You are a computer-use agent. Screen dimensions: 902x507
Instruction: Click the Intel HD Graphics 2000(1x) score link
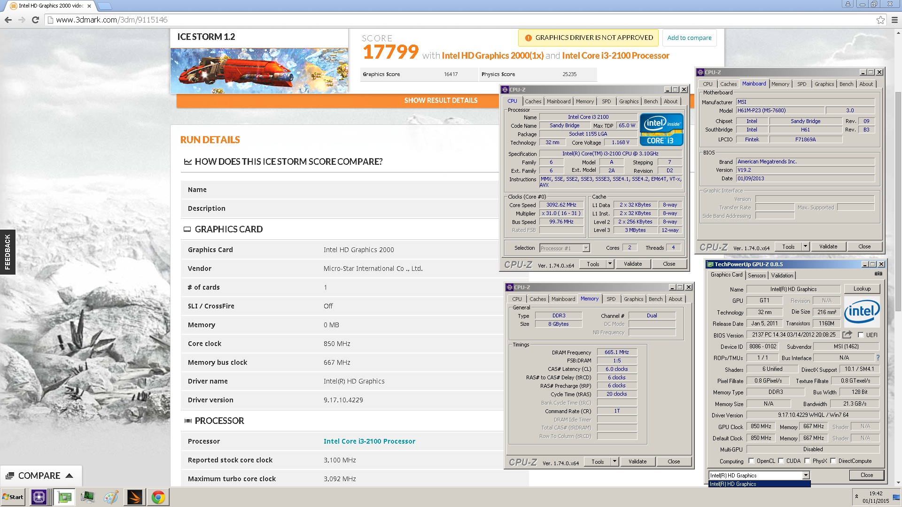[492, 56]
